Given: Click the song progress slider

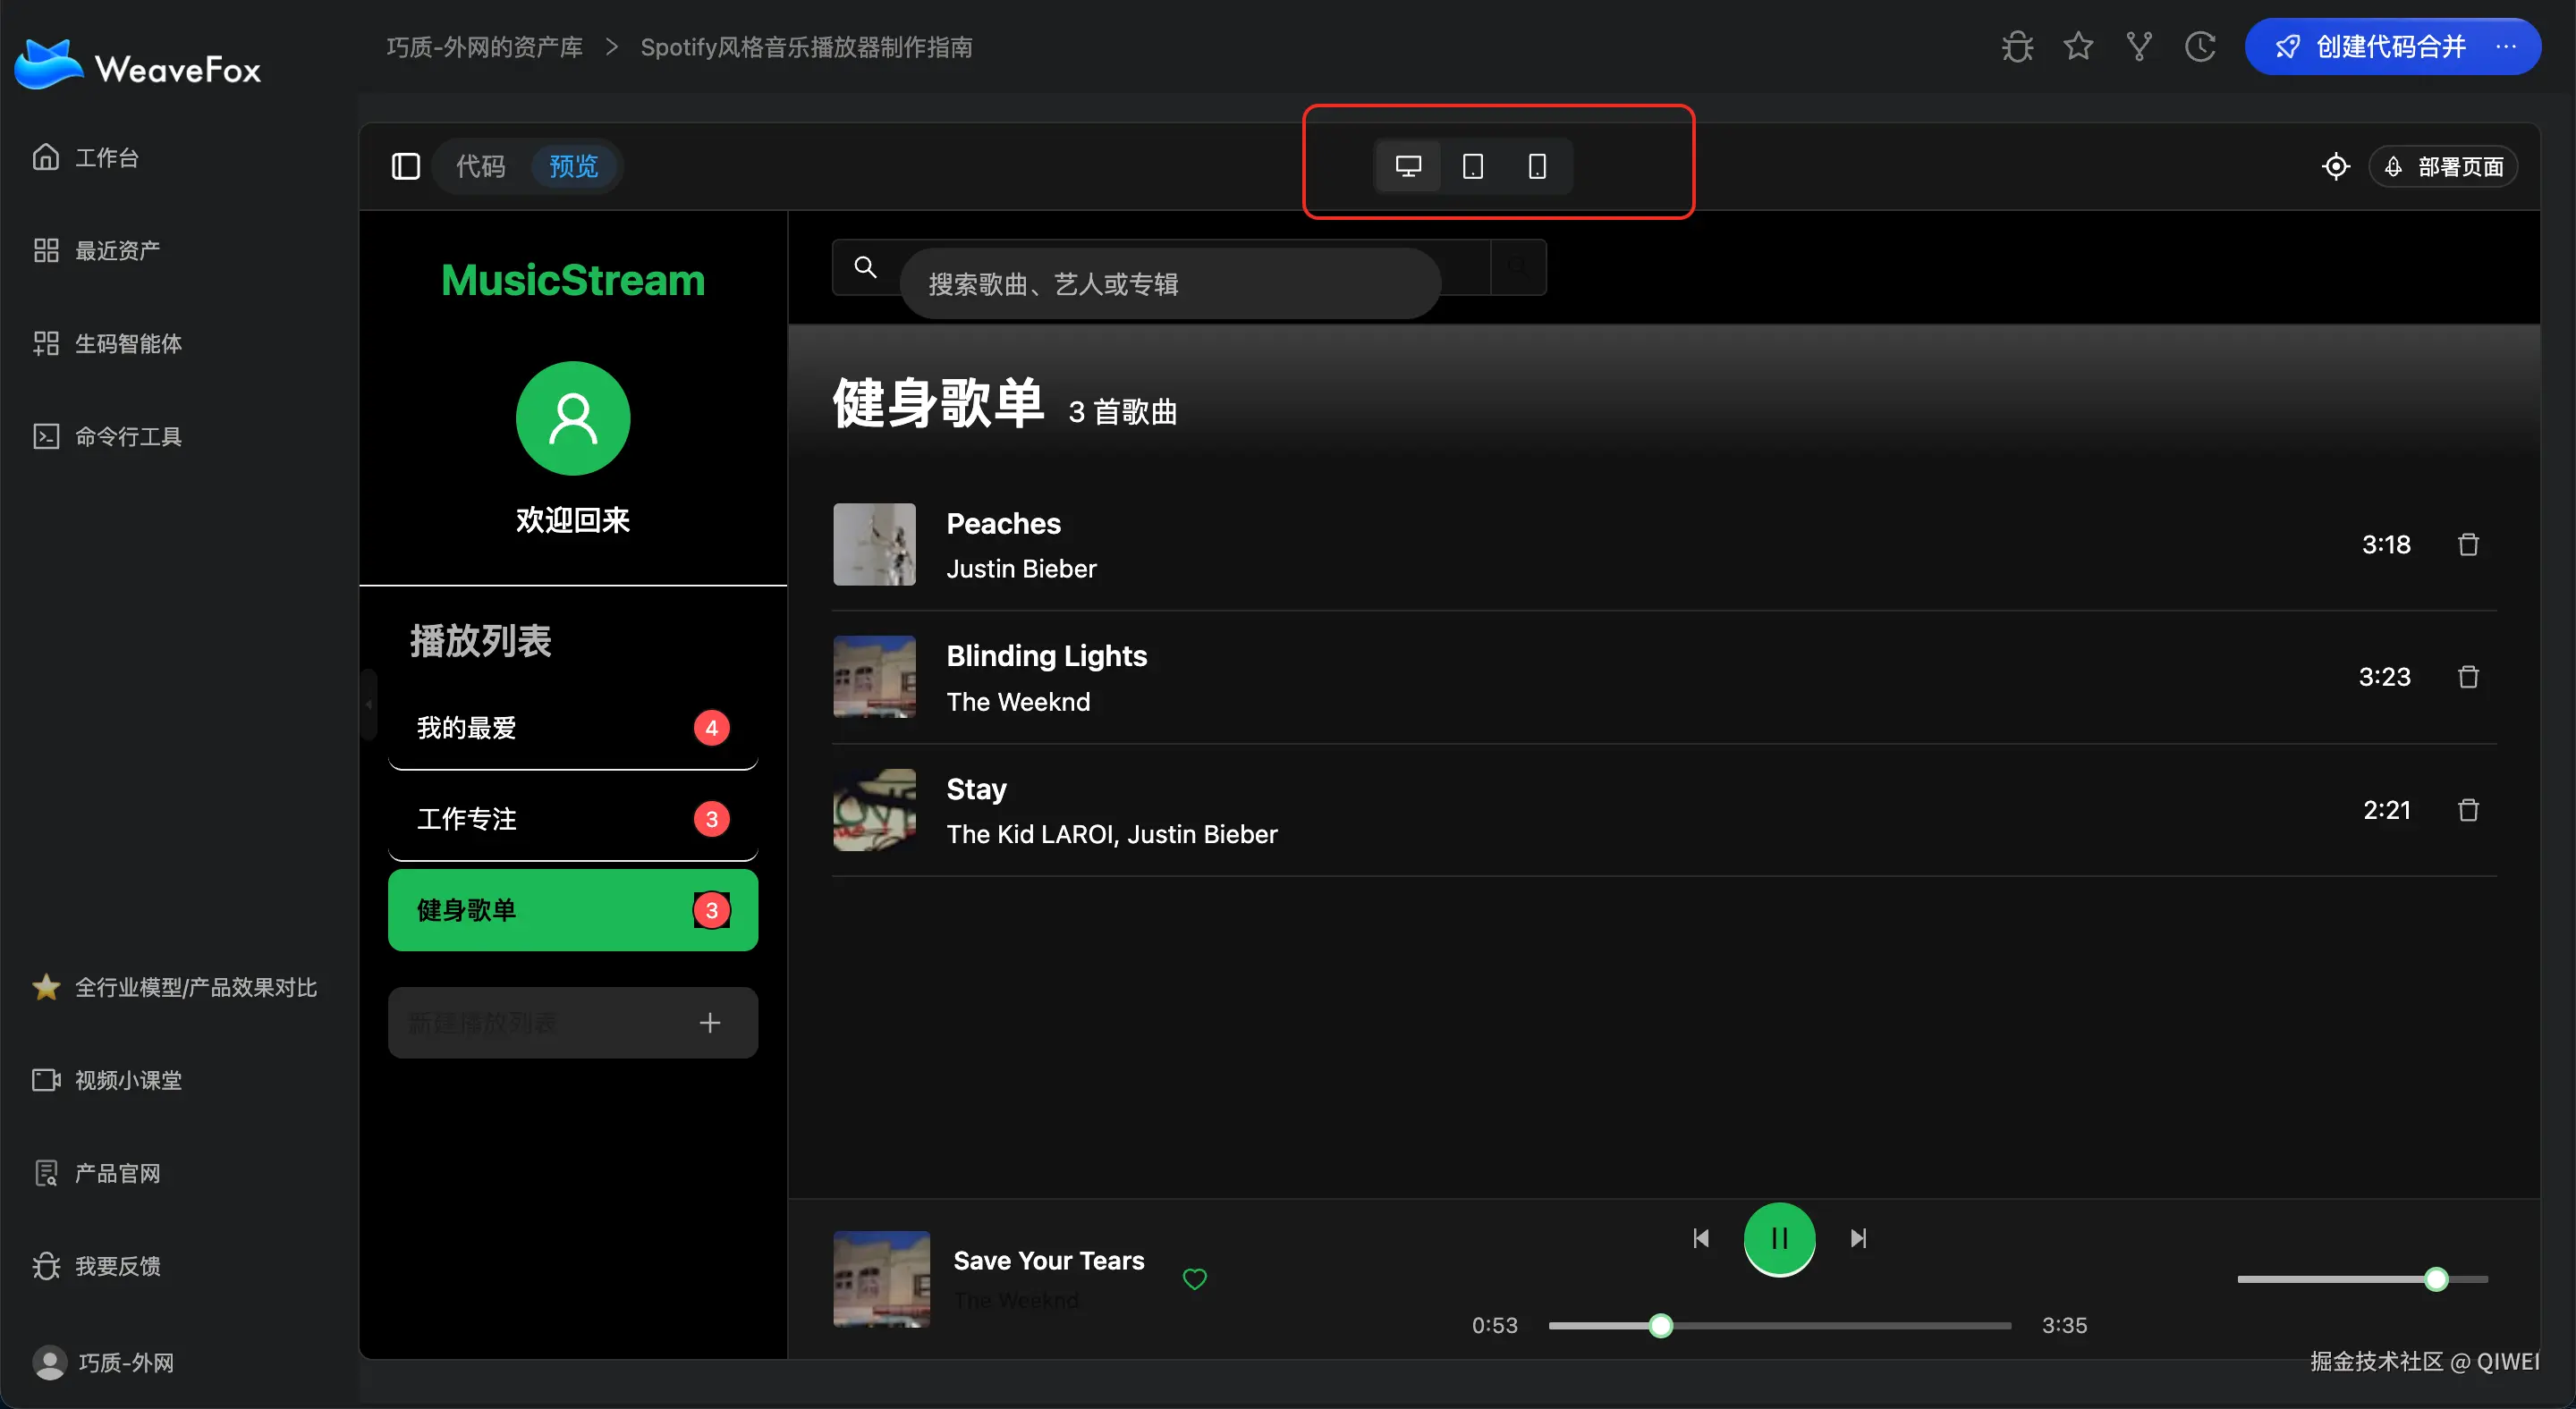Looking at the screenshot, I should [x=1779, y=1325].
